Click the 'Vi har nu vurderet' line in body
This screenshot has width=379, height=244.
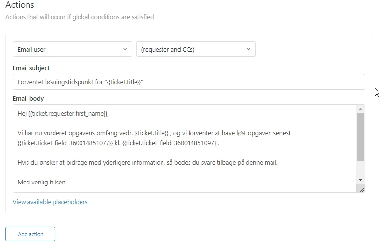(74, 133)
